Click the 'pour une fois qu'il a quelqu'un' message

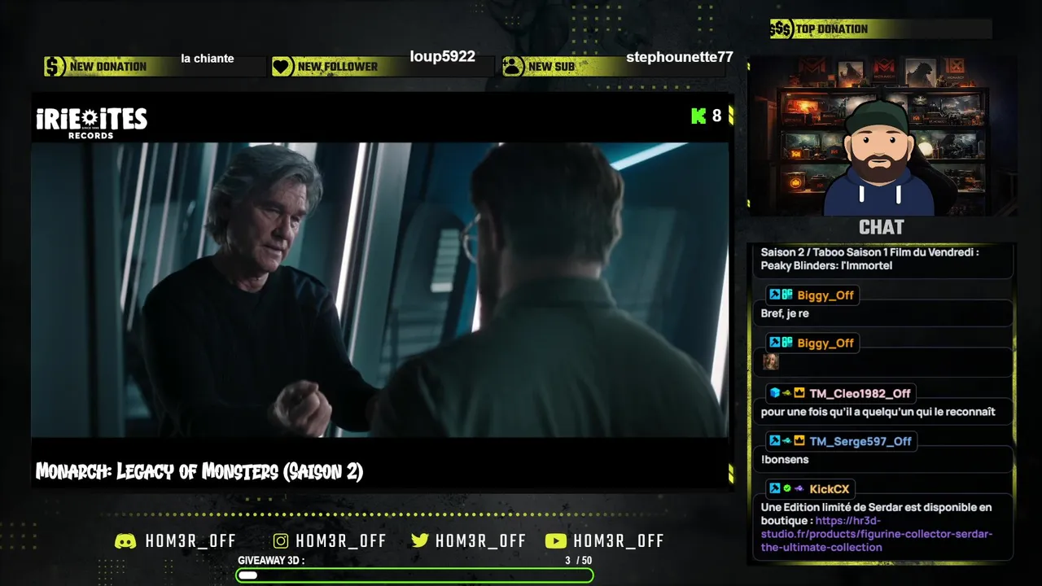(x=878, y=412)
